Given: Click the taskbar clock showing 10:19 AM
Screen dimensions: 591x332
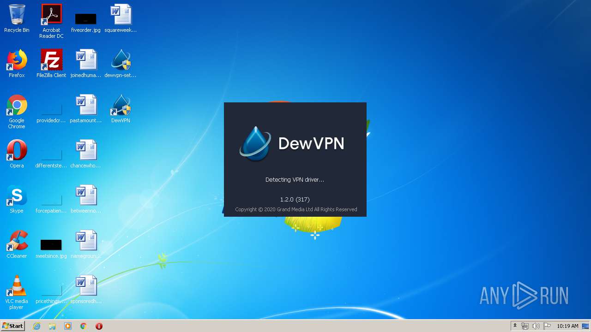Looking at the screenshot, I should pos(567,326).
